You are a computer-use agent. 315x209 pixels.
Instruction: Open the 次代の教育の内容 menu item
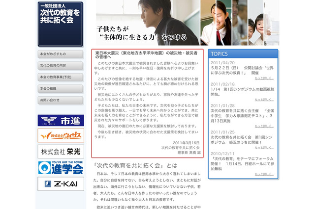pyautogui.click(x=60, y=65)
